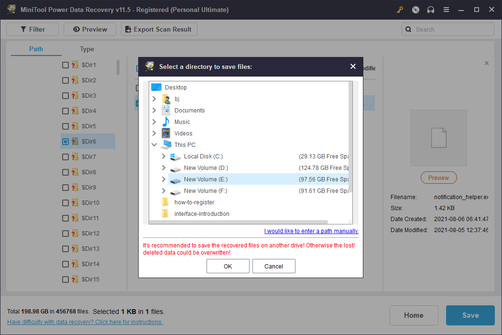
Task: Close the save directory dialog
Action: 353,67
